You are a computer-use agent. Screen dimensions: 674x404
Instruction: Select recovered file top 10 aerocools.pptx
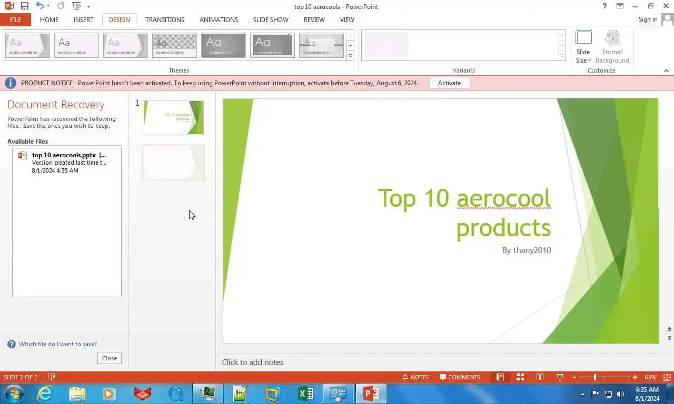click(67, 163)
